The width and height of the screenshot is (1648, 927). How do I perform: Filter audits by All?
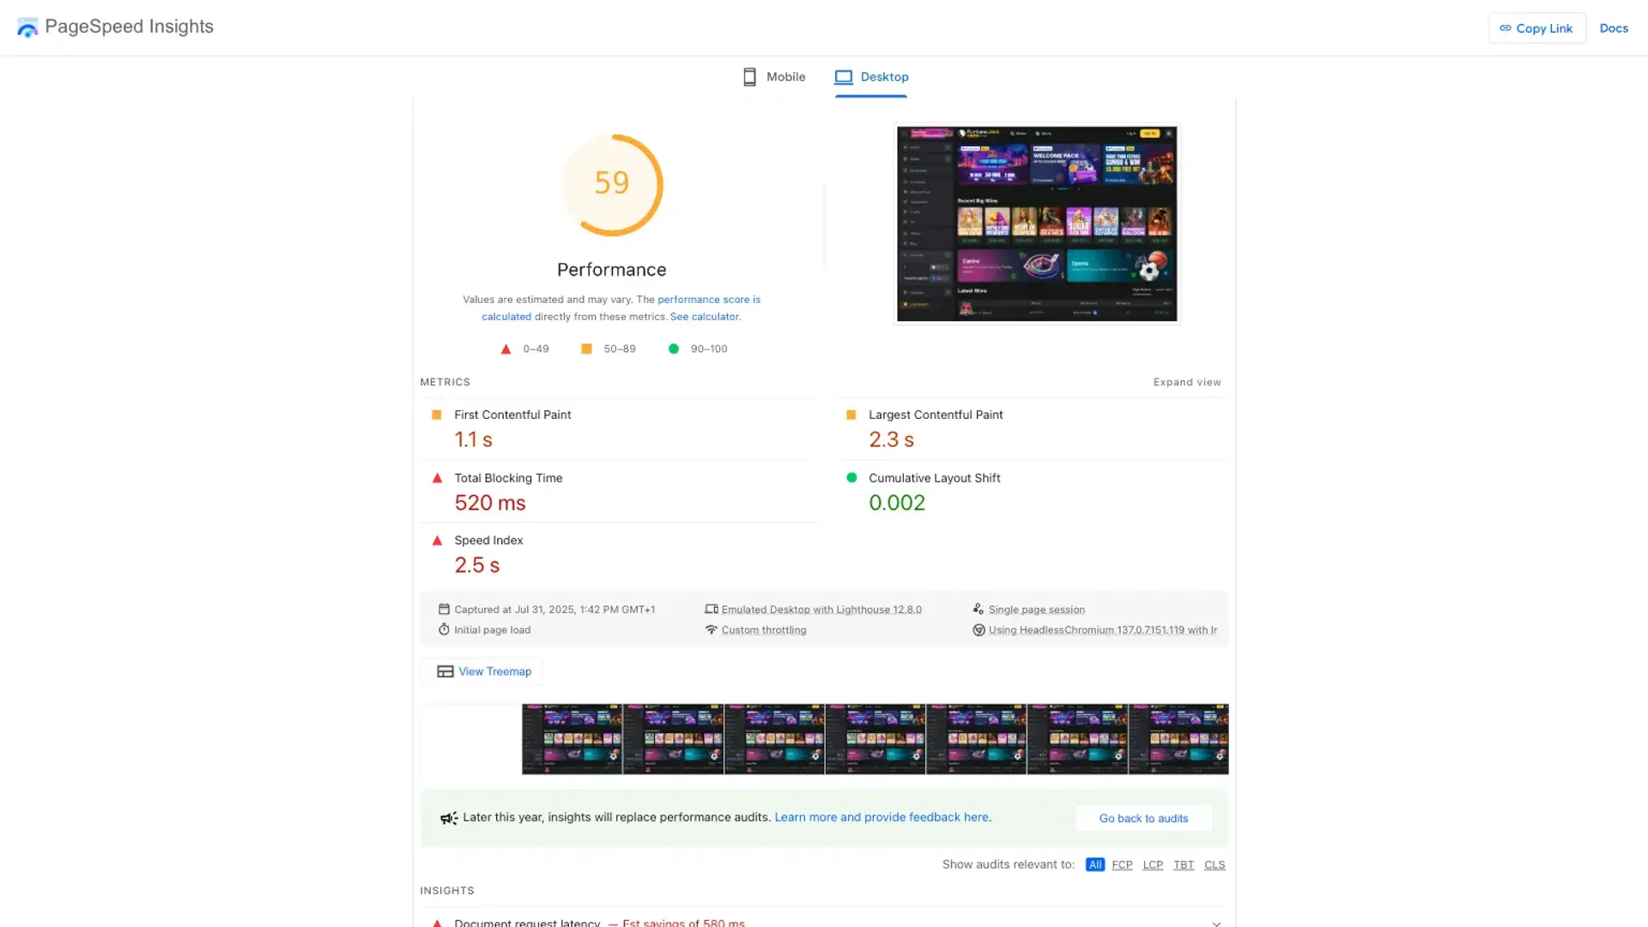click(x=1094, y=865)
